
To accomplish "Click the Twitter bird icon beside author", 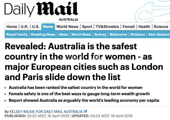I will click(x=86, y=111).
